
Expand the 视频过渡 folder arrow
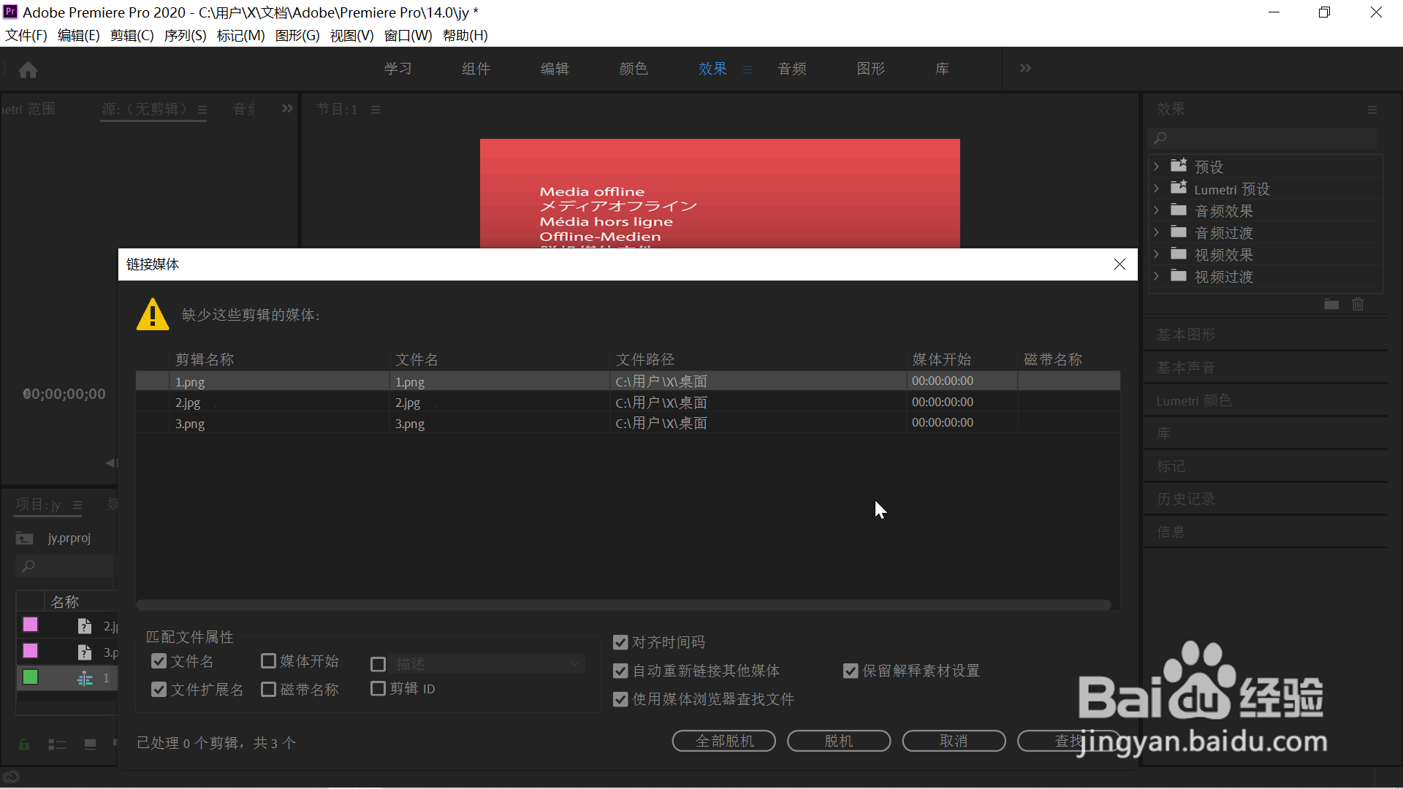(1156, 276)
